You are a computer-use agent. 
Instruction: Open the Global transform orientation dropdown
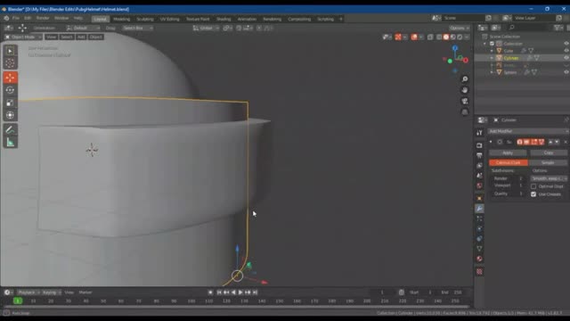point(206,28)
